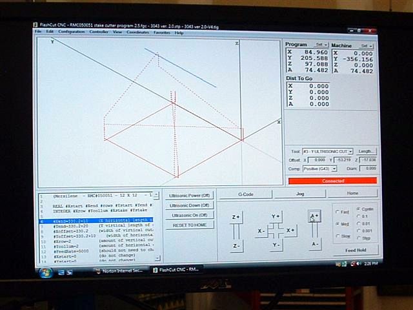The width and height of the screenshot is (413, 310).
Task: Switch to the Home tab
Action: (352, 193)
